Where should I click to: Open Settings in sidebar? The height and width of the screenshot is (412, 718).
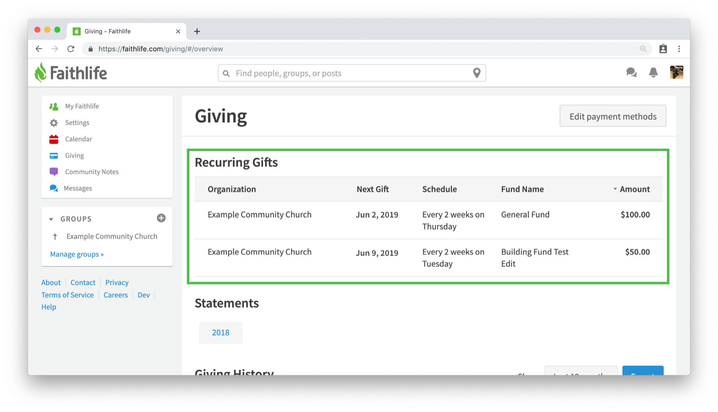coord(77,123)
